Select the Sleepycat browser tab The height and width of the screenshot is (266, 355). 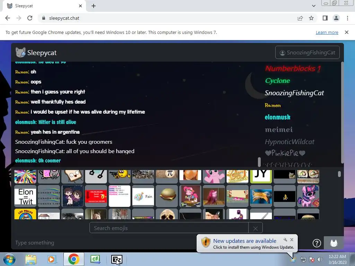click(44, 6)
